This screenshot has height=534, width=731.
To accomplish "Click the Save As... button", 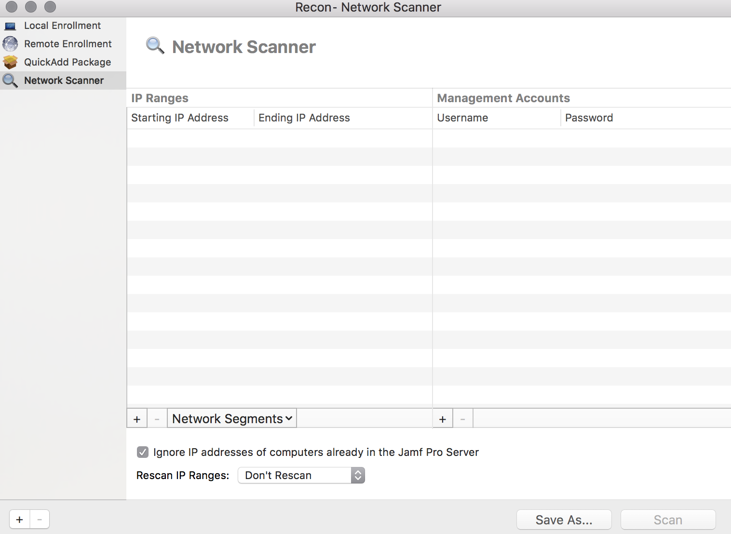I will coord(564,520).
